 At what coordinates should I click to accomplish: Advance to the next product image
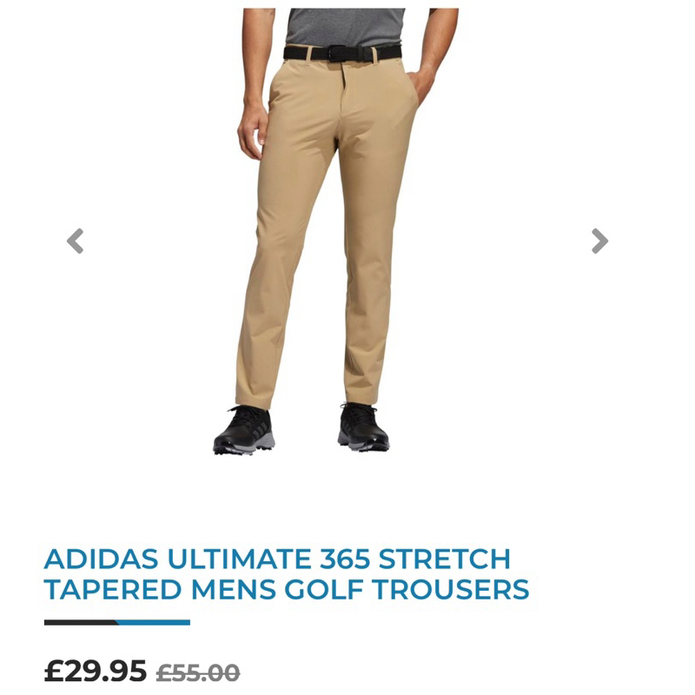[x=599, y=242]
